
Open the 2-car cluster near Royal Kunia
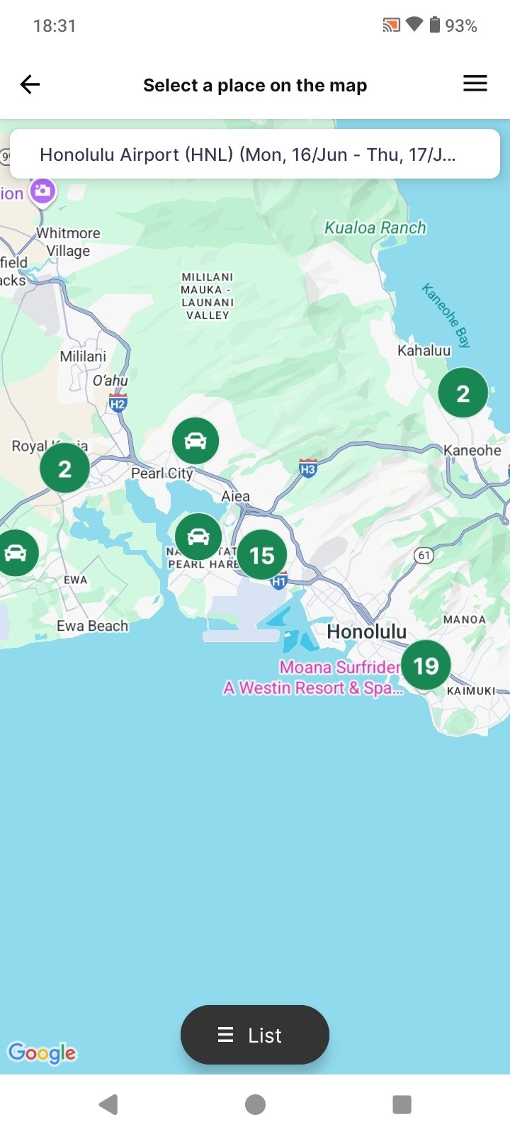point(64,468)
